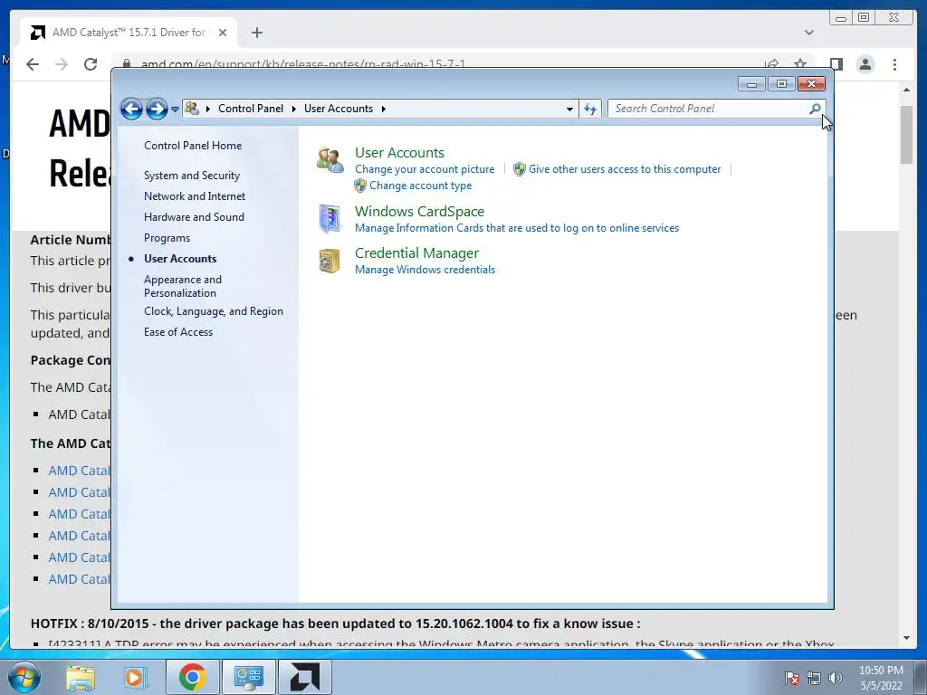Screen dimensions: 927x695
Task: Open Chrome tab search chevron
Action: pyautogui.click(x=809, y=33)
